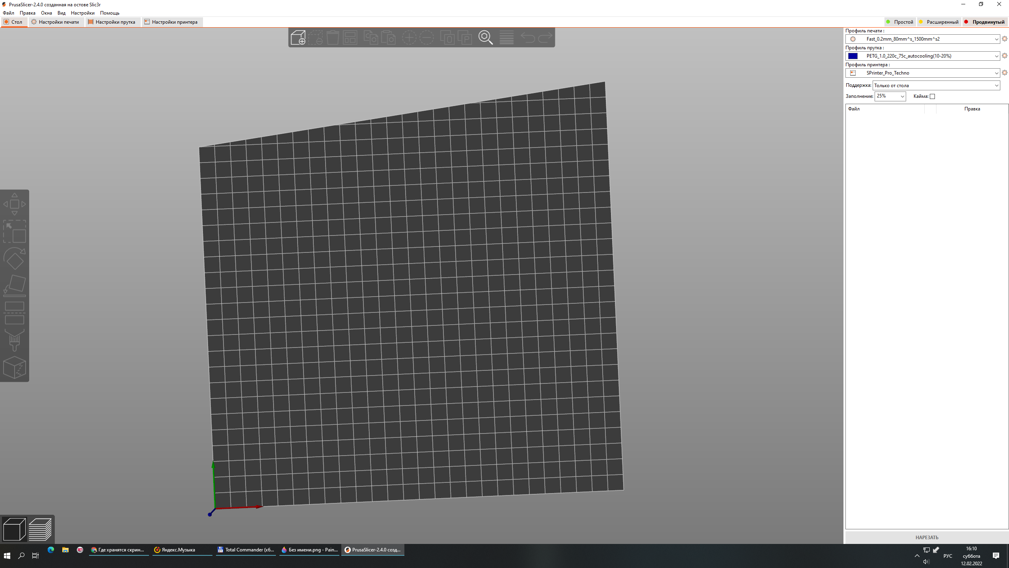Viewport: 1009px width, 568px height.
Task: Open Total Commander from the taskbar
Action: pos(246,550)
